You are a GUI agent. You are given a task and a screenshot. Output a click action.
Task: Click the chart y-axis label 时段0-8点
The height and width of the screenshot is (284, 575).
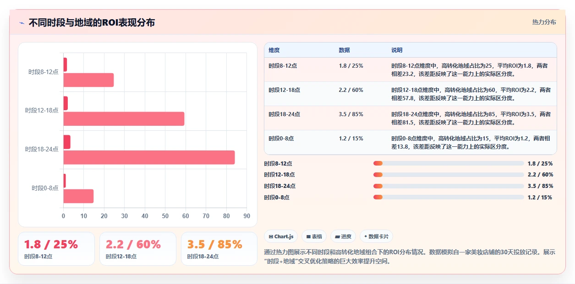(x=45, y=188)
